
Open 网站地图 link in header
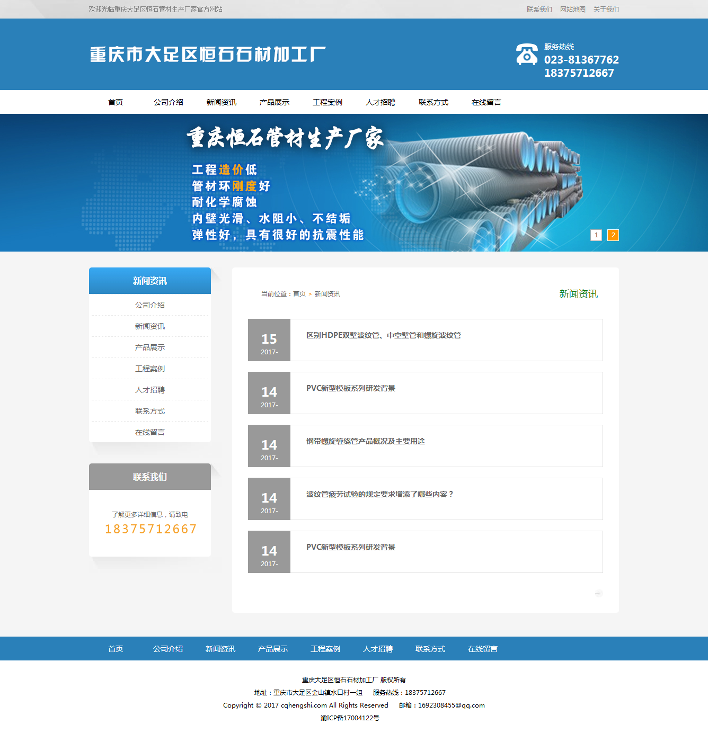coord(572,10)
